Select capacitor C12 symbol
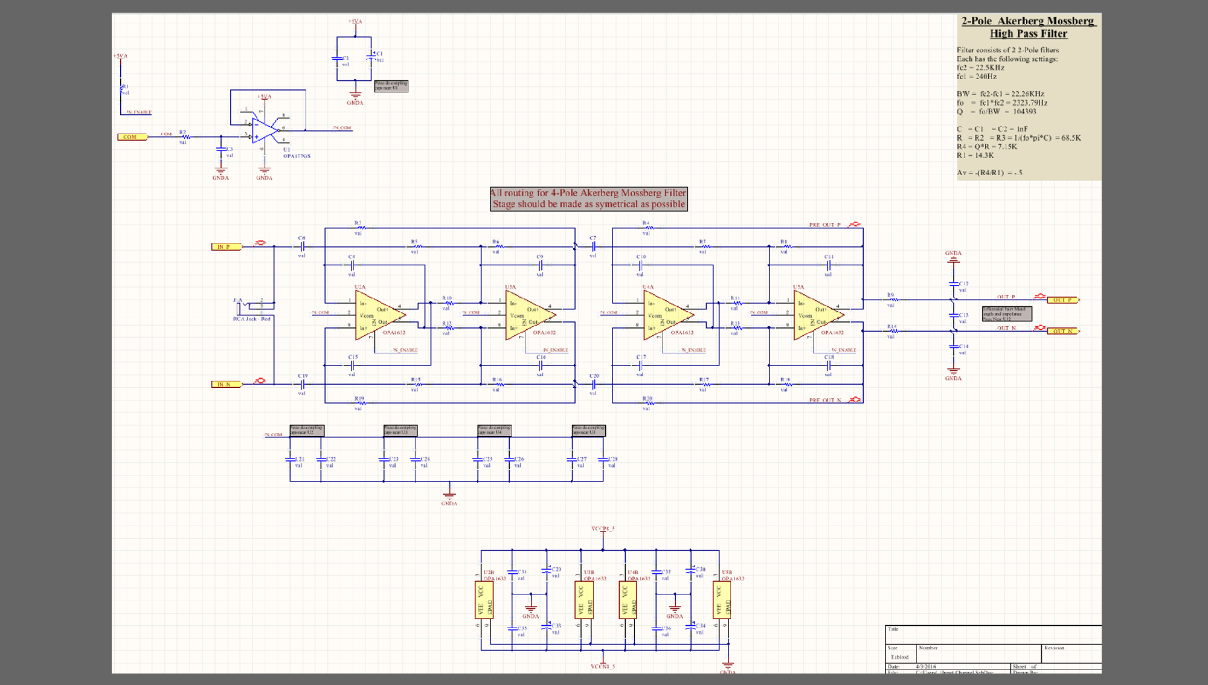Viewport: 1208px width, 685px height. point(953,284)
